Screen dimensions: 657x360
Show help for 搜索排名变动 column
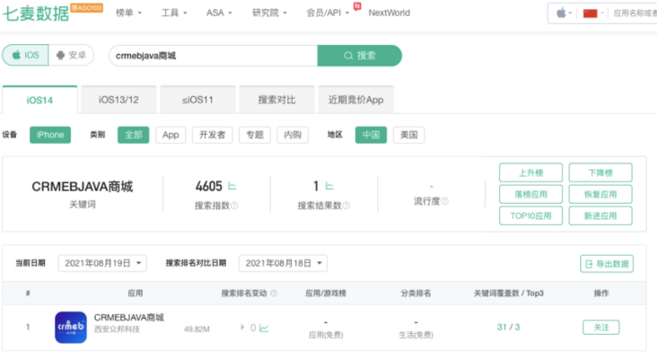pyautogui.click(x=274, y=294)
